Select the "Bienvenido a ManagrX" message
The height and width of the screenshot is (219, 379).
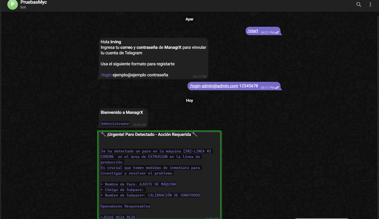(x=122, y=113)
